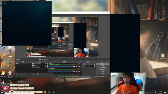The width and height of the screenshot is (168, 94).
Task: Click taskbar clock showing 14:14
Action: pos(160,92)
